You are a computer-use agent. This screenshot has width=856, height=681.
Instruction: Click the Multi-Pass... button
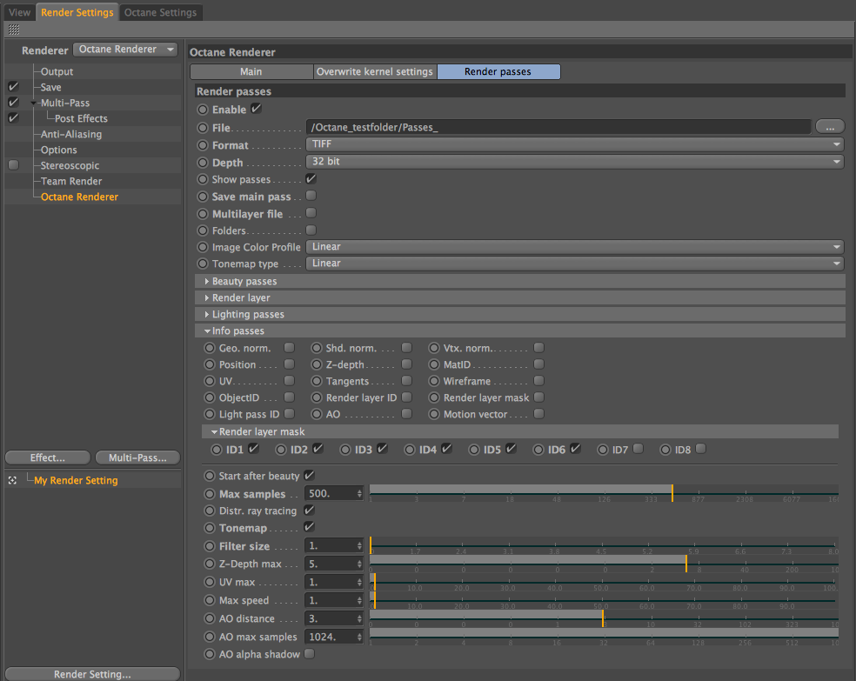(x=137, y=457)
